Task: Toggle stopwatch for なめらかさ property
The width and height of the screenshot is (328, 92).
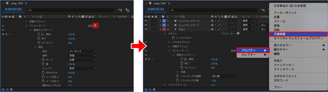Action: pyautogui.click(x=39, y=73)
